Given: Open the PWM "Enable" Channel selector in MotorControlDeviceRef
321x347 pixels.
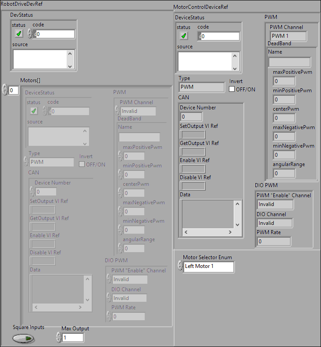Looking at the screenshot, I should coord(275,204).
